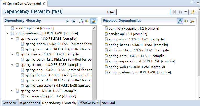Select spring-context in Resolved Dependencies
The height and width of the screenshot is (106, 200).
pyautogui.click(x=139, y=50)
